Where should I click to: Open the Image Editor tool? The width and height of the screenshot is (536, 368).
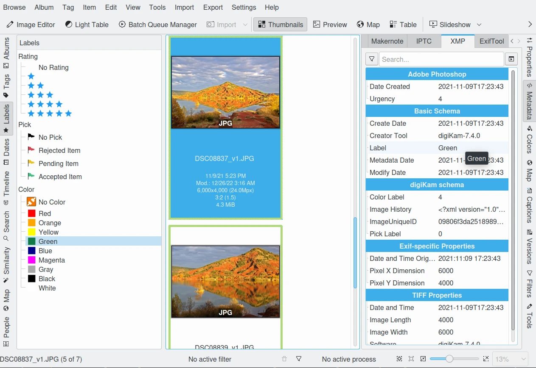[31, 25]
